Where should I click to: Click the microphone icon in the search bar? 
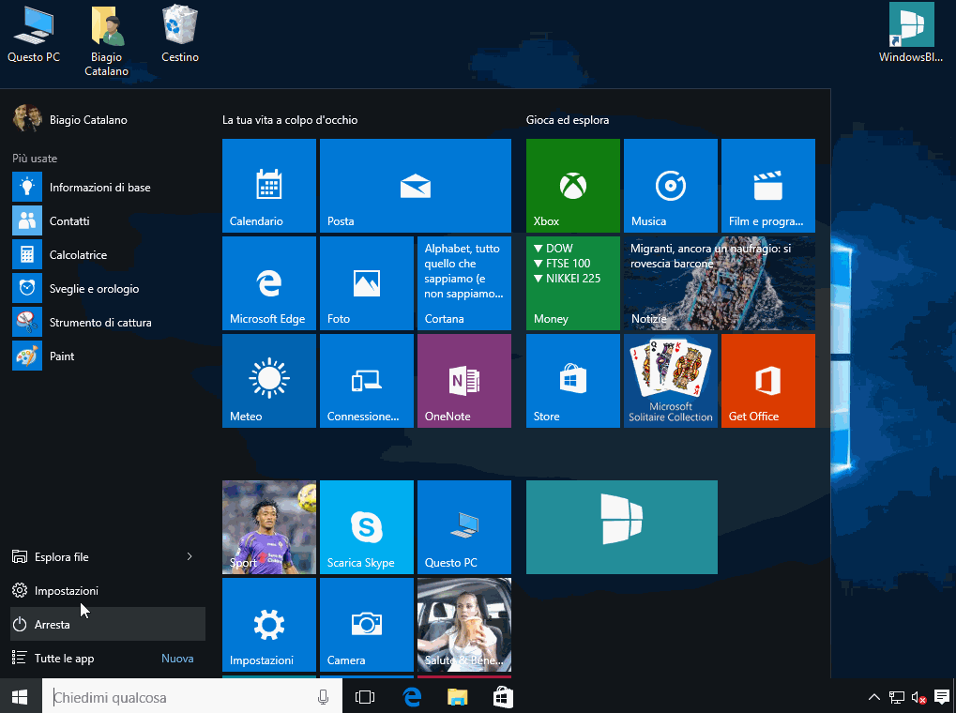323,697
